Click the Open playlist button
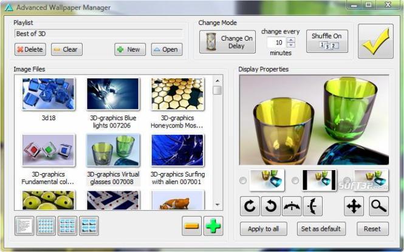404x252 pixels. [166, 49]
